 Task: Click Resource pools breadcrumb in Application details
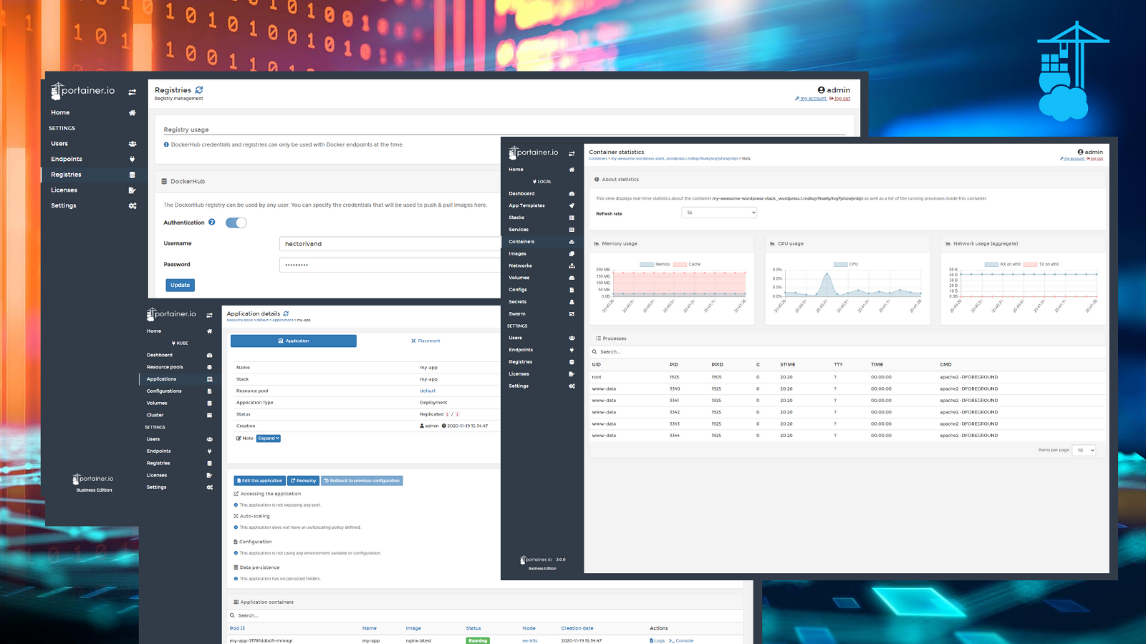pos(240,320)
